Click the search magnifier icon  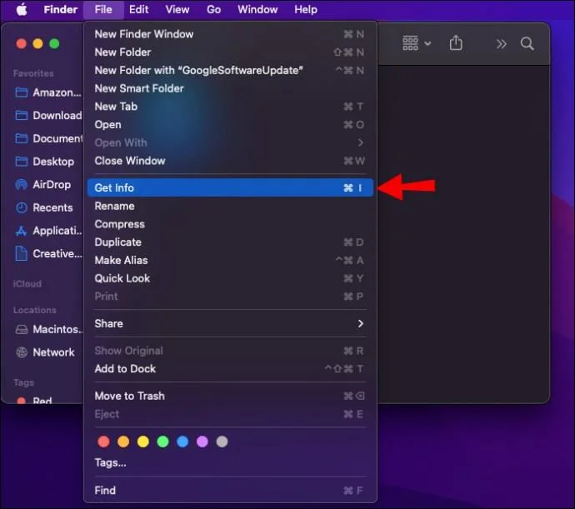point(527,43)
